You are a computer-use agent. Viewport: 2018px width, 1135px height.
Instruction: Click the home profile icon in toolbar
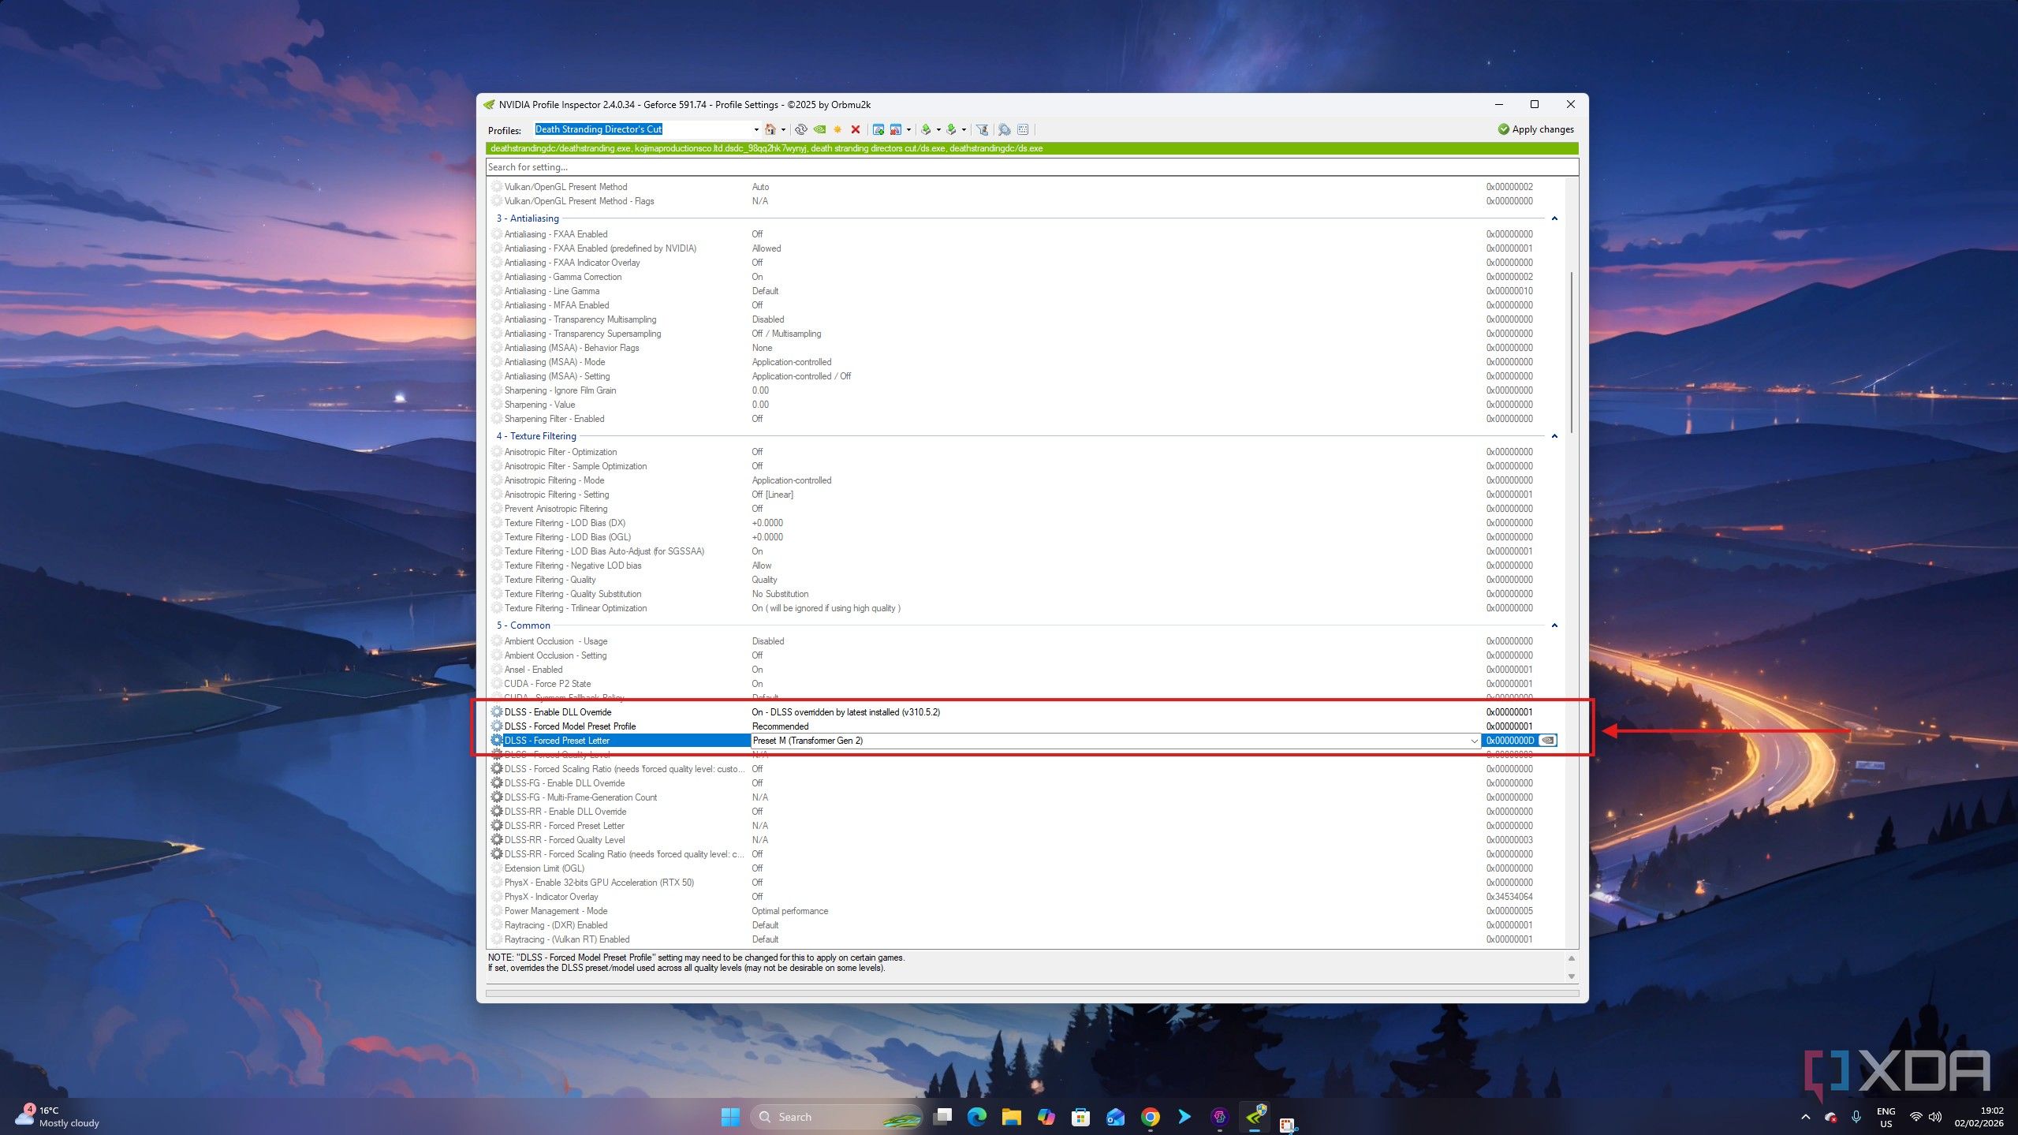pos(770,129)
